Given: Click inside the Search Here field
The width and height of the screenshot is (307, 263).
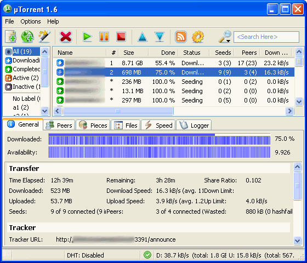Looking at the screenshot, I should (x=266, y=37).
